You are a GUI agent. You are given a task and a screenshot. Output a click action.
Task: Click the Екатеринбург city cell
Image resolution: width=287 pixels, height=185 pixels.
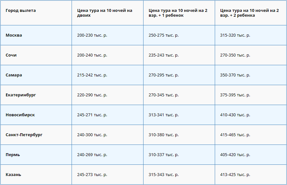point(21,95)
